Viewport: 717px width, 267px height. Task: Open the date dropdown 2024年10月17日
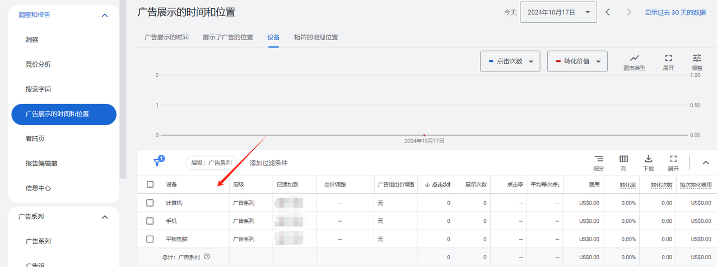pyautogui.click(x=558, y=12)
